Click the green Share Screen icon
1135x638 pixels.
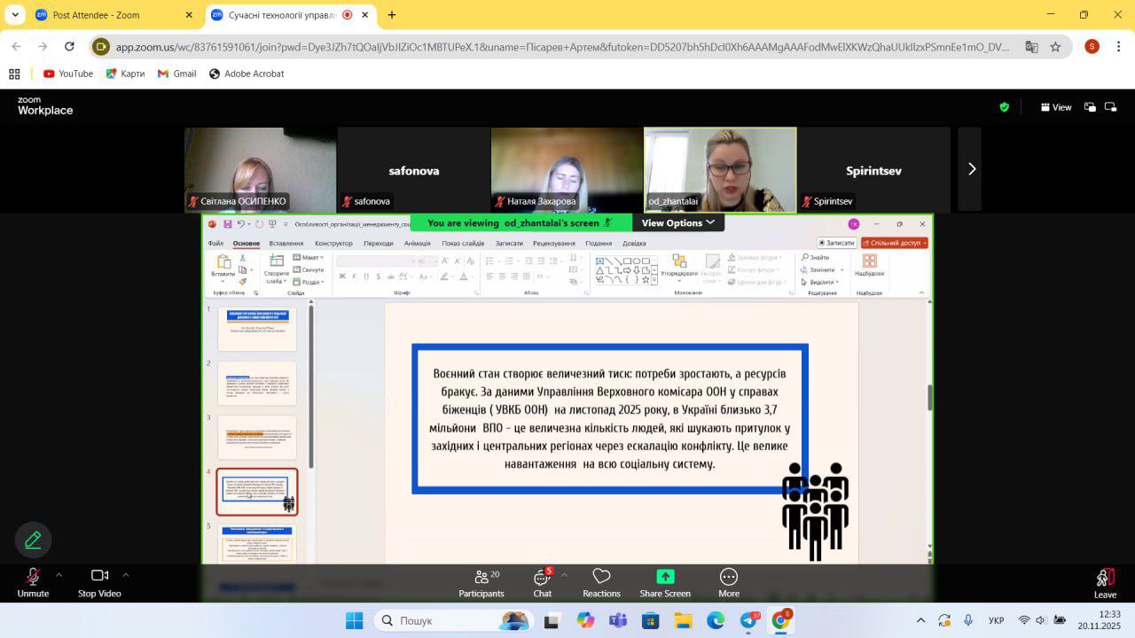665,577
